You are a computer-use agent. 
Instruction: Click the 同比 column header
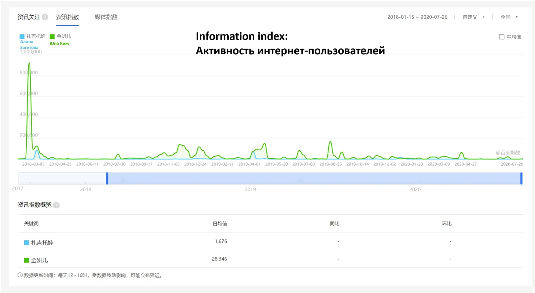(335, 223)
